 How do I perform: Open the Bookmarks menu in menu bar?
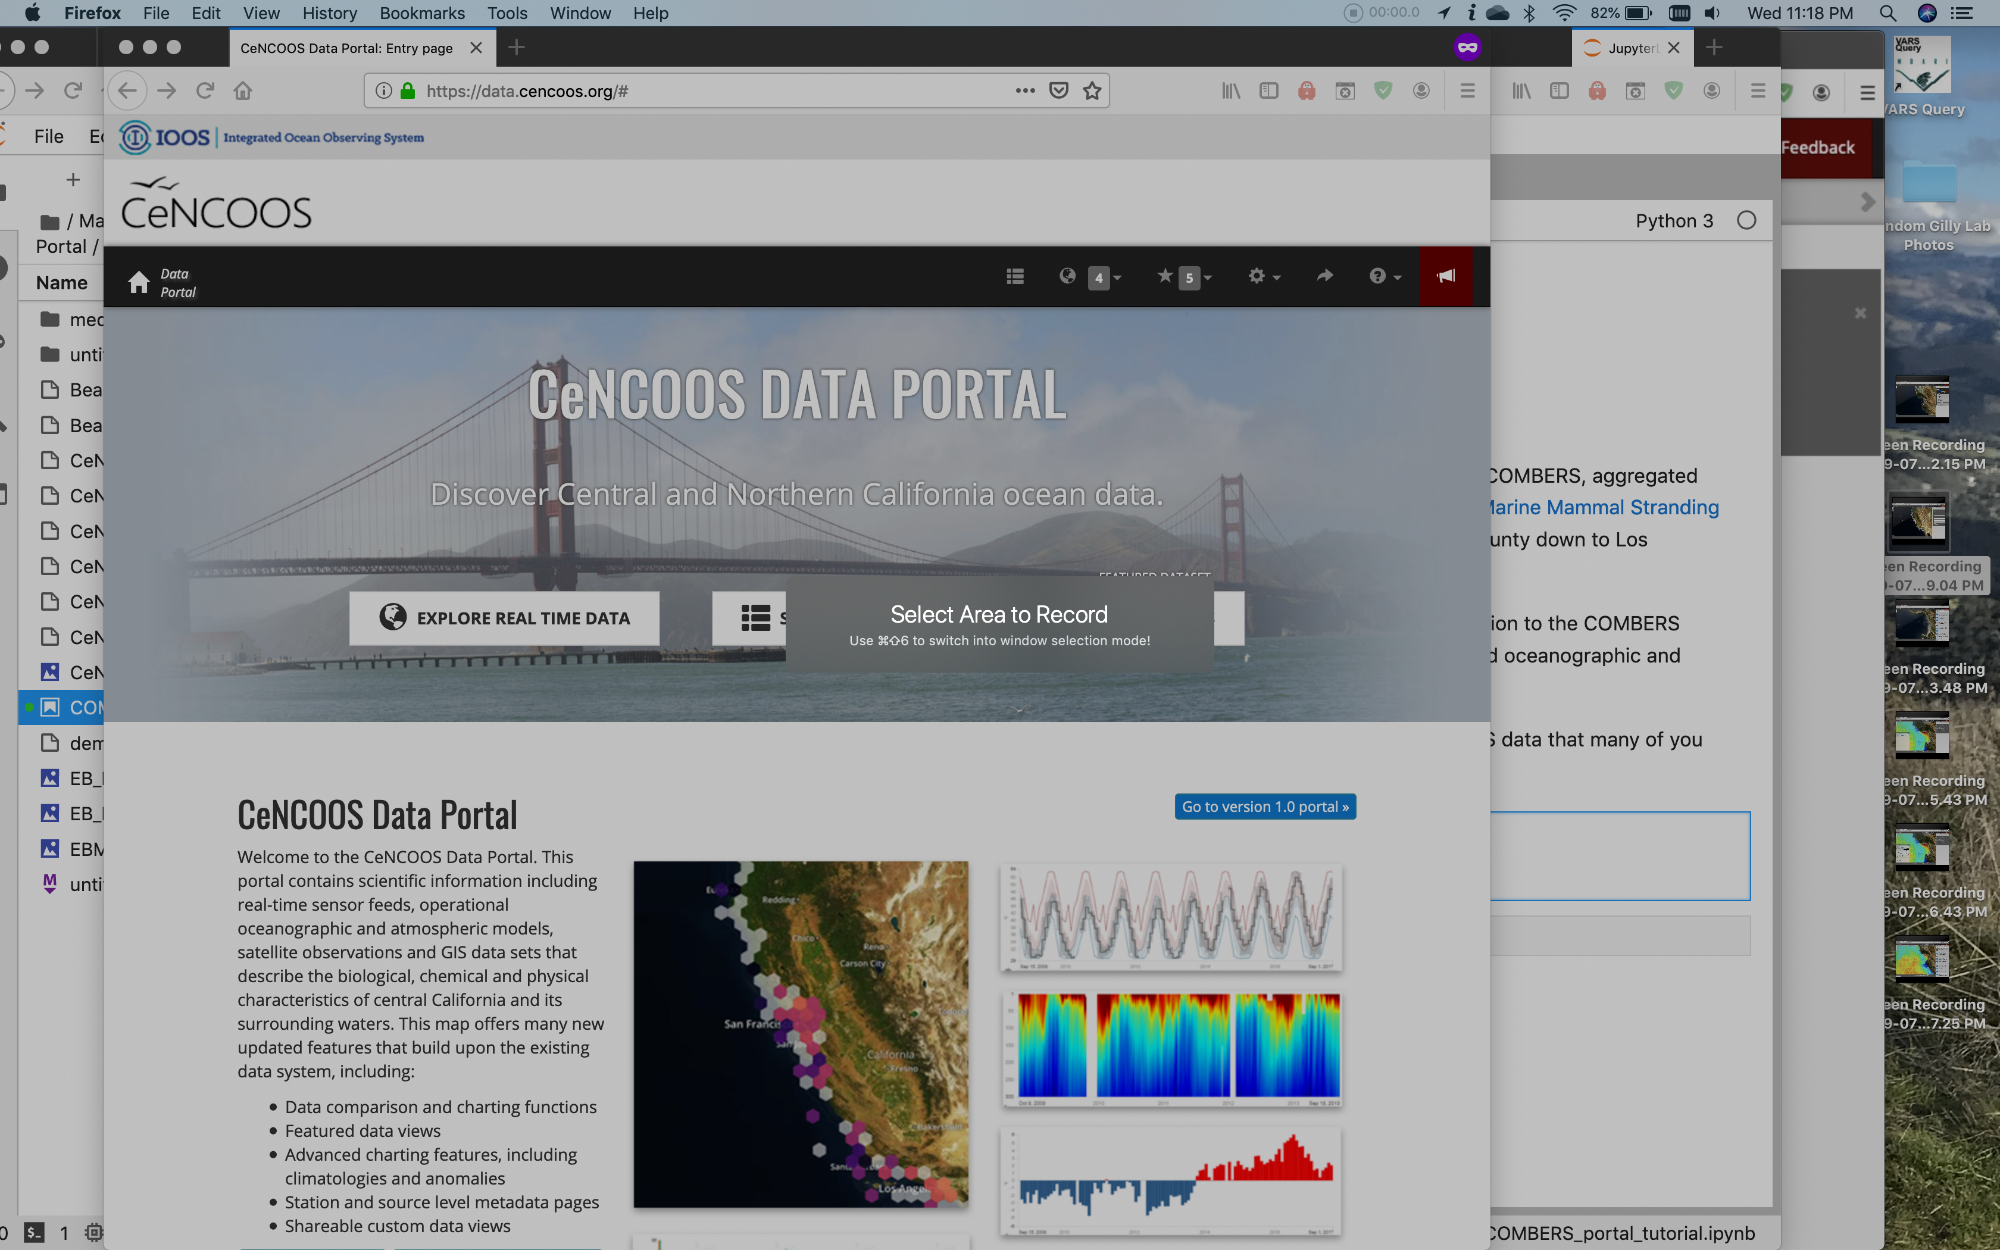421,13
